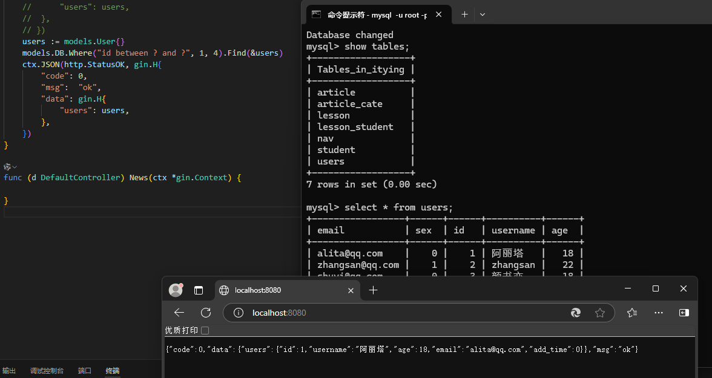Maximize the browser window
712x378 pixels.
tap(656, 288)
